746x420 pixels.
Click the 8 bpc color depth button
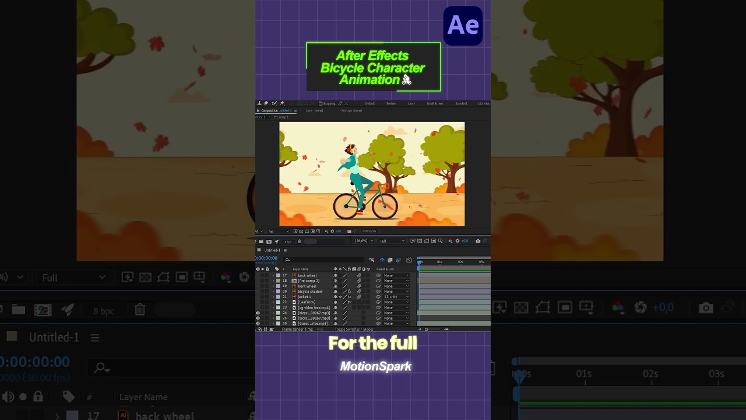pyautogui.click(x=288, y=242)
